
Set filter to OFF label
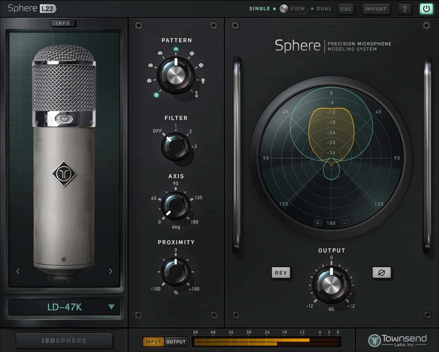[x=157, y=131]
